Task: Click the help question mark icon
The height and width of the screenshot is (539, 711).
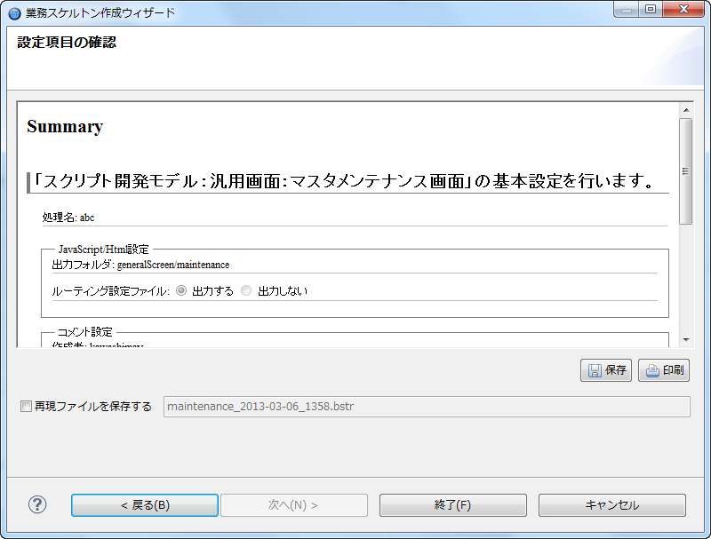Action: click(x=37, y=504)
